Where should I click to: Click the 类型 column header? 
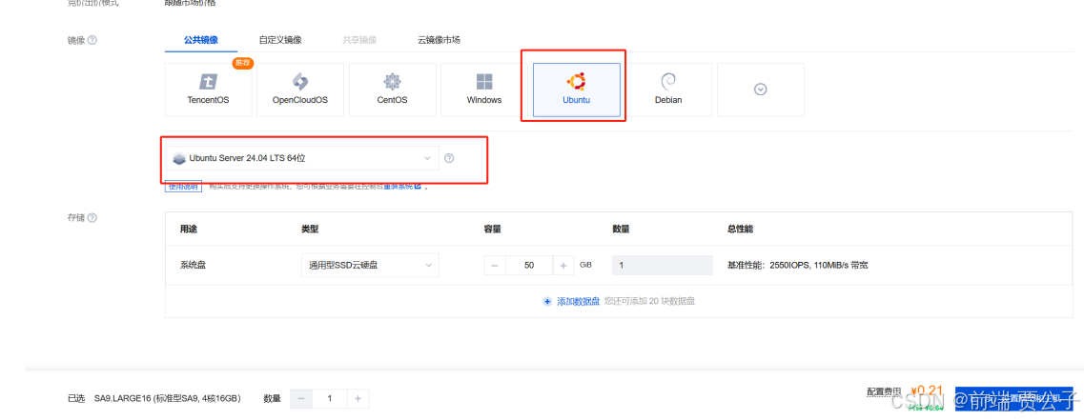(x=310, y=229)
